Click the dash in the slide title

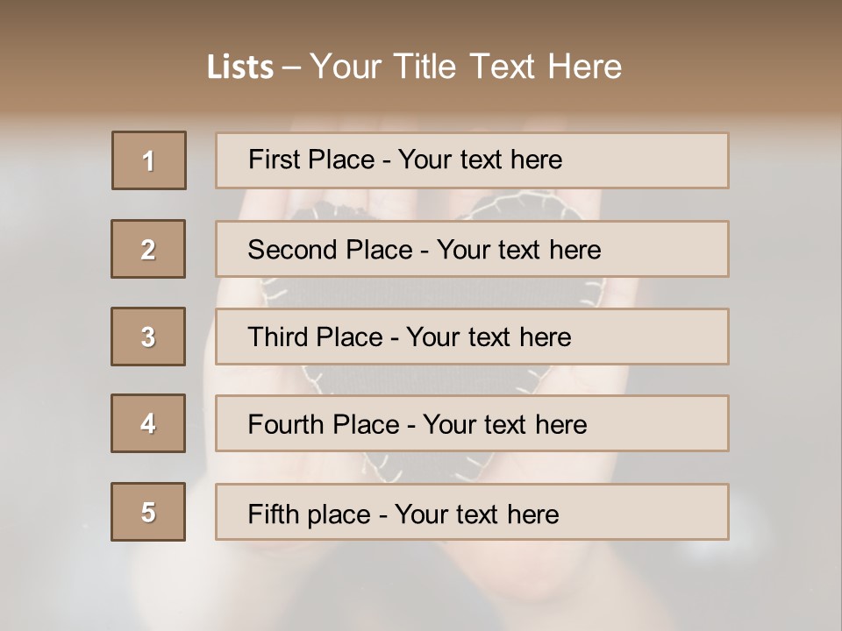(291, 67)
